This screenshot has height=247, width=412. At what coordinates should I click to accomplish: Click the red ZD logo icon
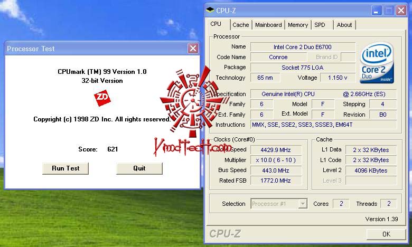point(102,98)
